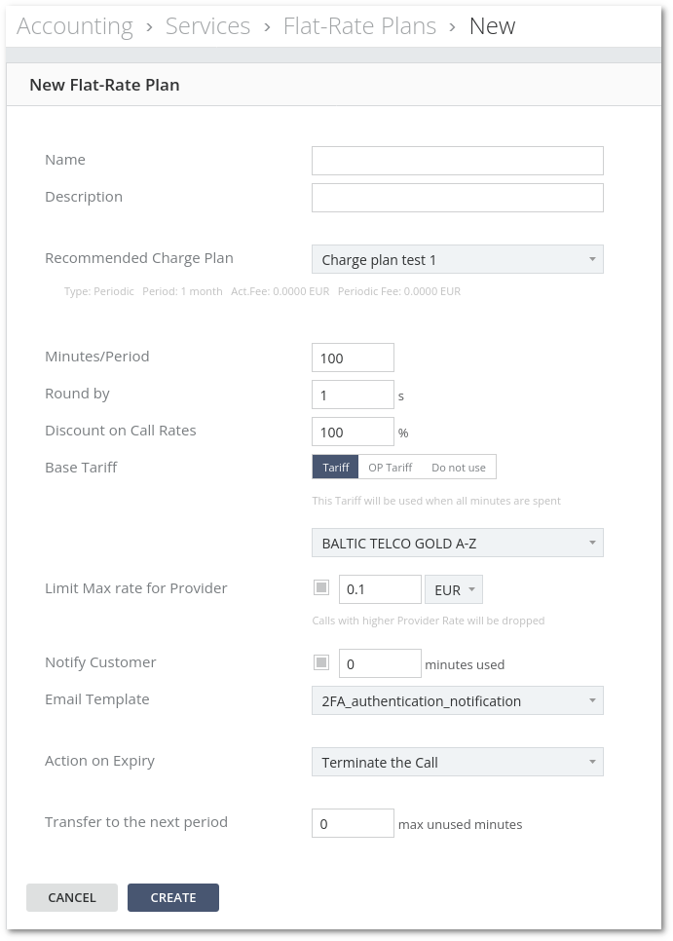673x941 pixels.
Task: Click the Minutes/Period input
Action: click(x=353, y=358)
